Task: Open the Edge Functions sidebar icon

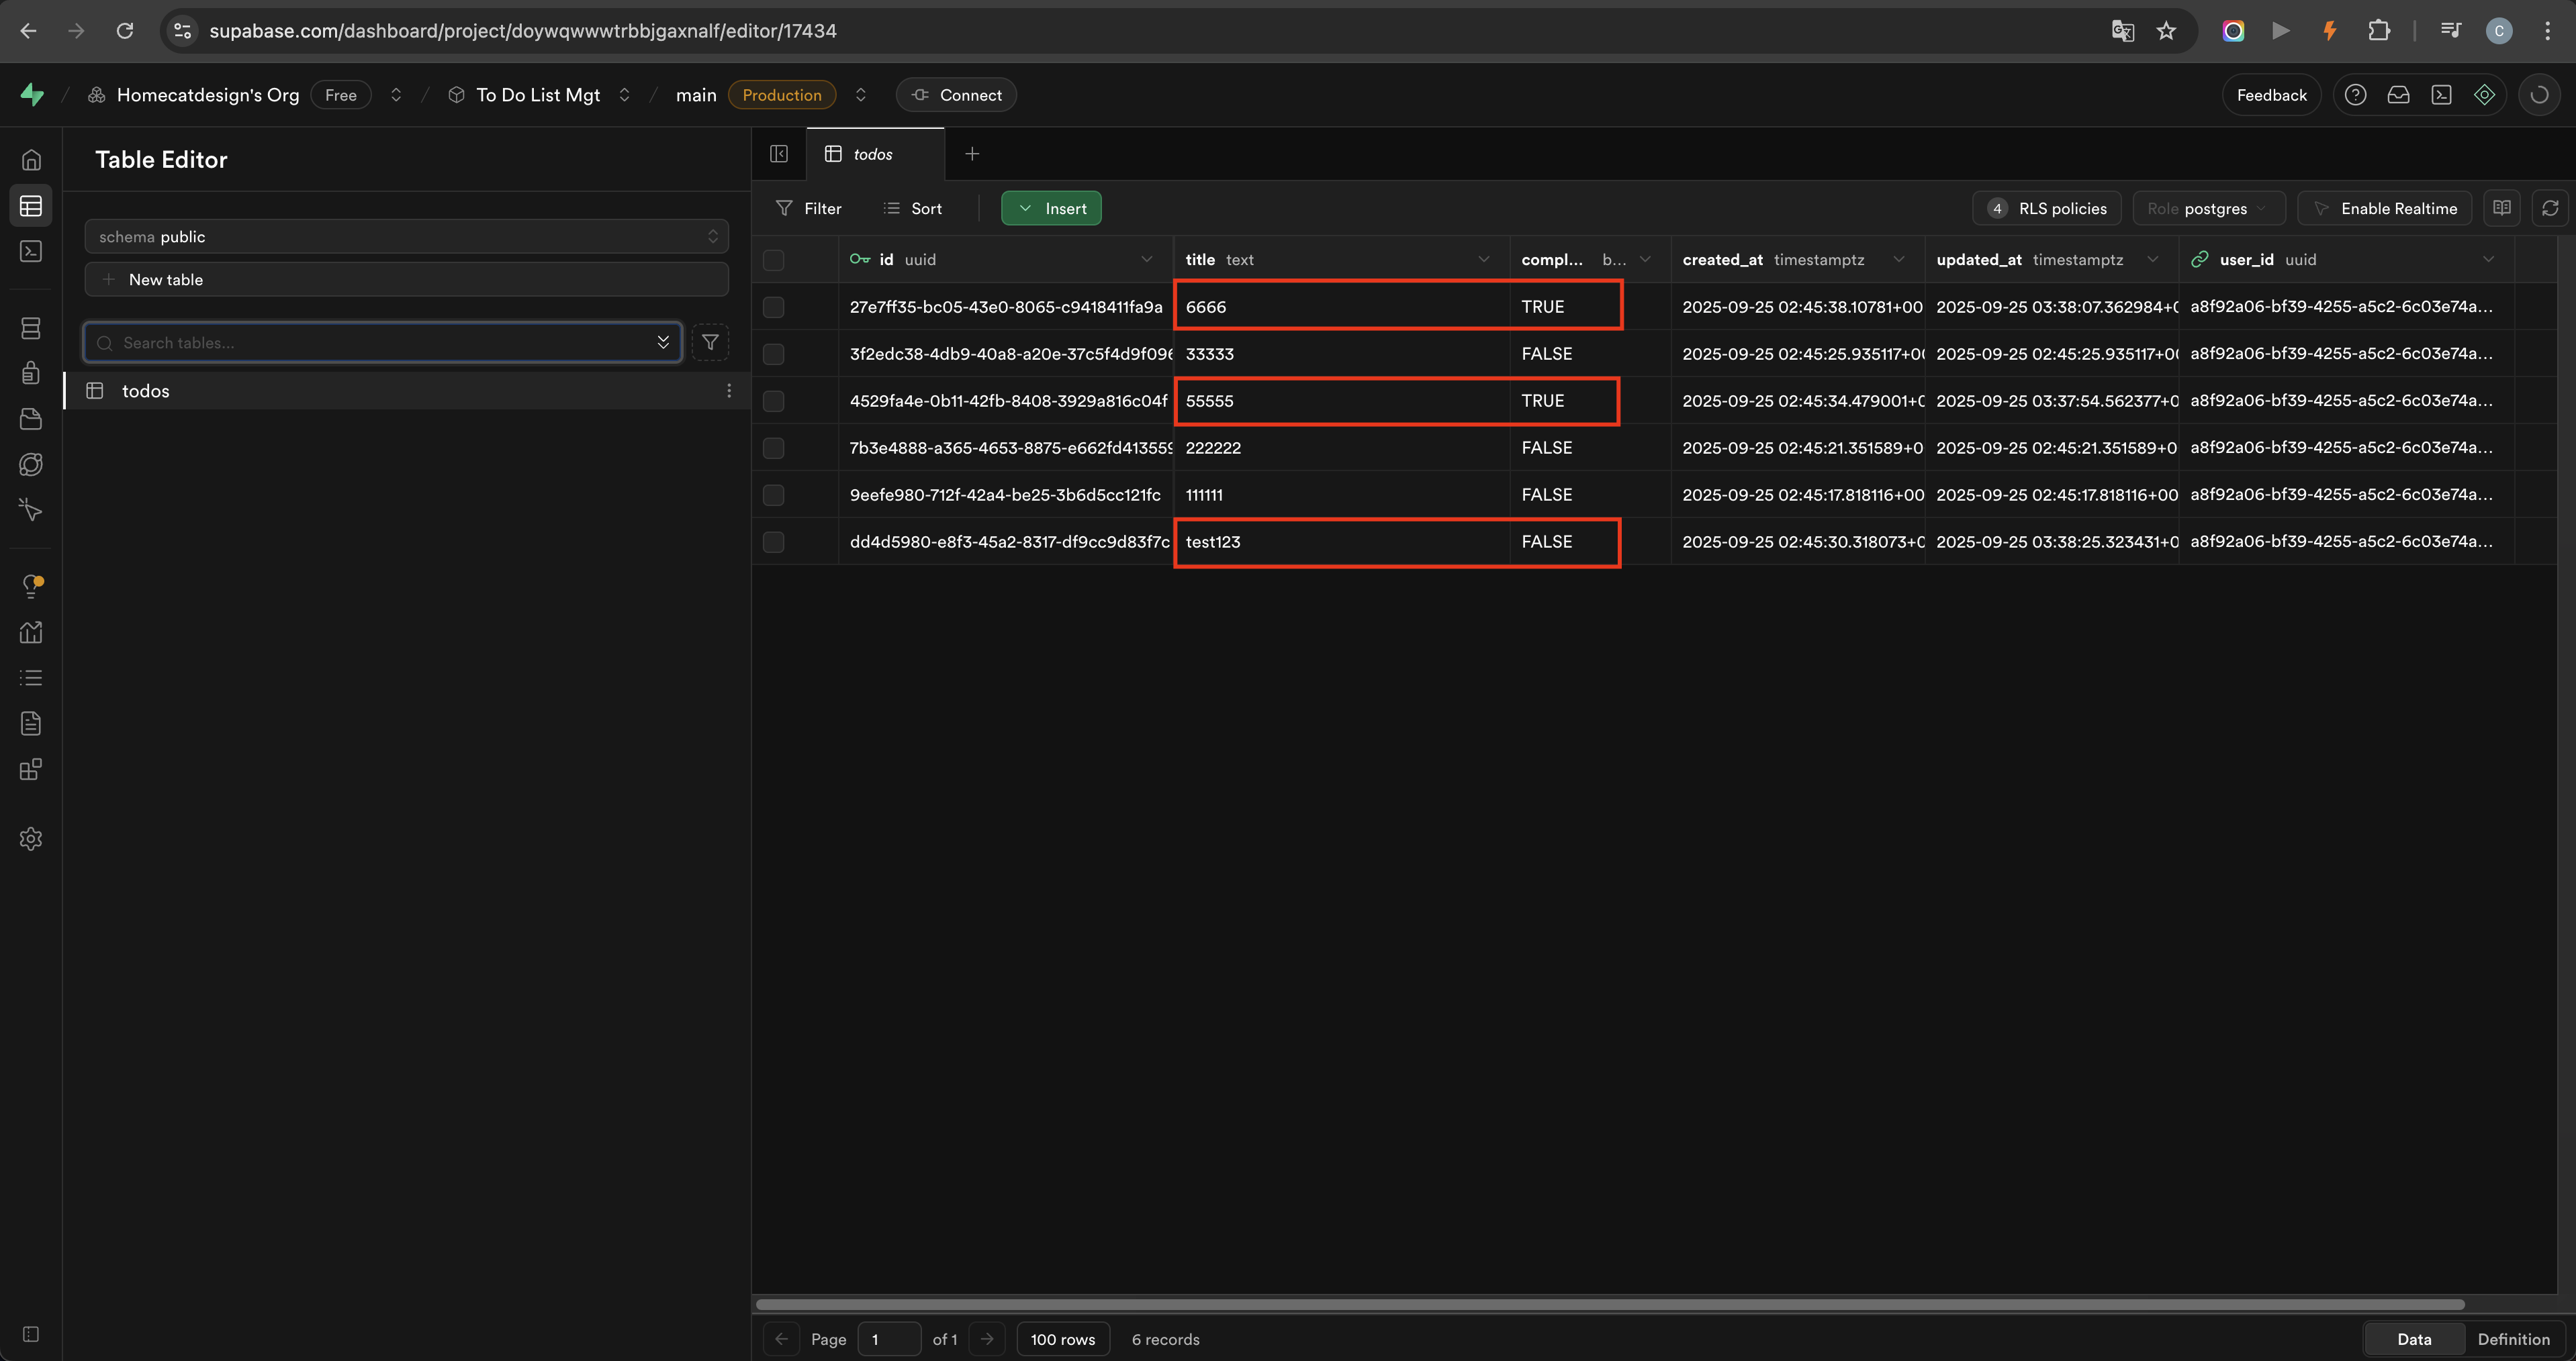Action: 31,464
